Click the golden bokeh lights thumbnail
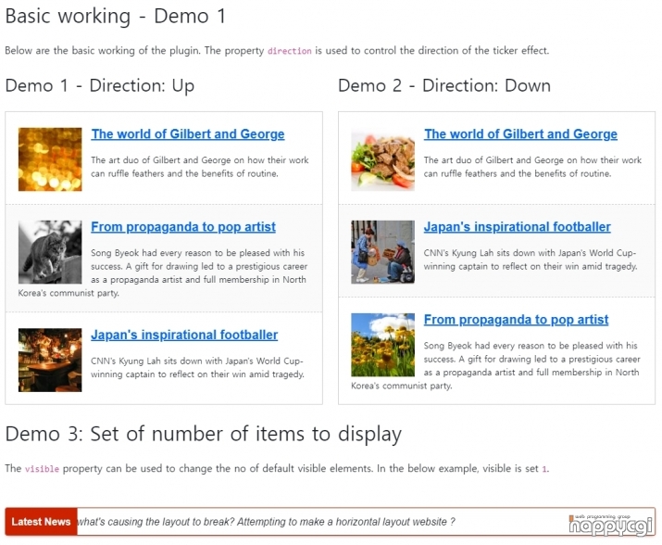This screenshot has height=545, width=662. click(x=50, y=159)
